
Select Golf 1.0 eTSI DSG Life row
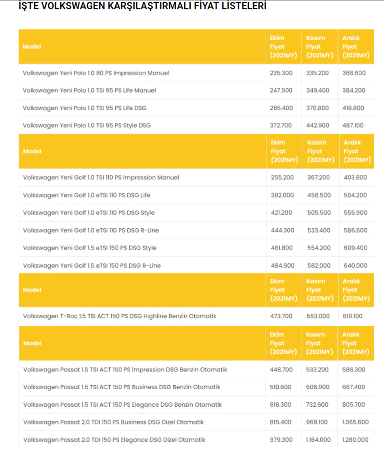coord(196,195)
